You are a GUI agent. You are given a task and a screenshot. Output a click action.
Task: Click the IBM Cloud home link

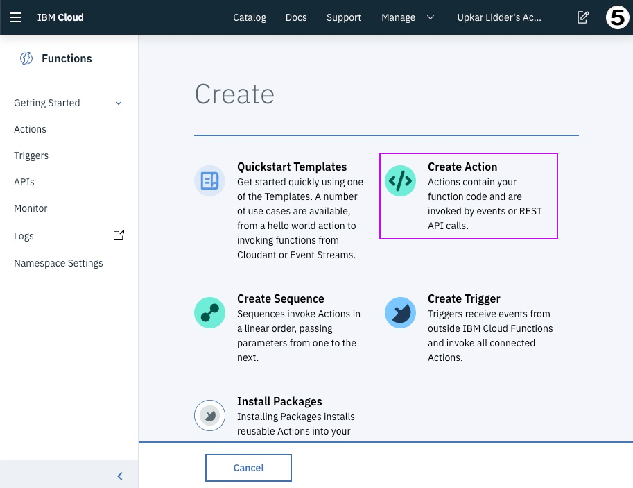pos(60,17)
